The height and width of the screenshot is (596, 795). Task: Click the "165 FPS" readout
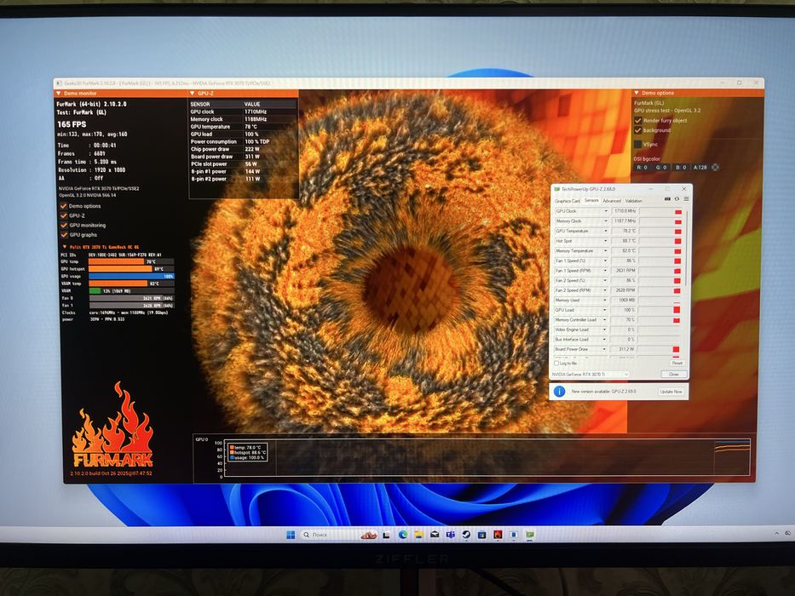(72, 124)
